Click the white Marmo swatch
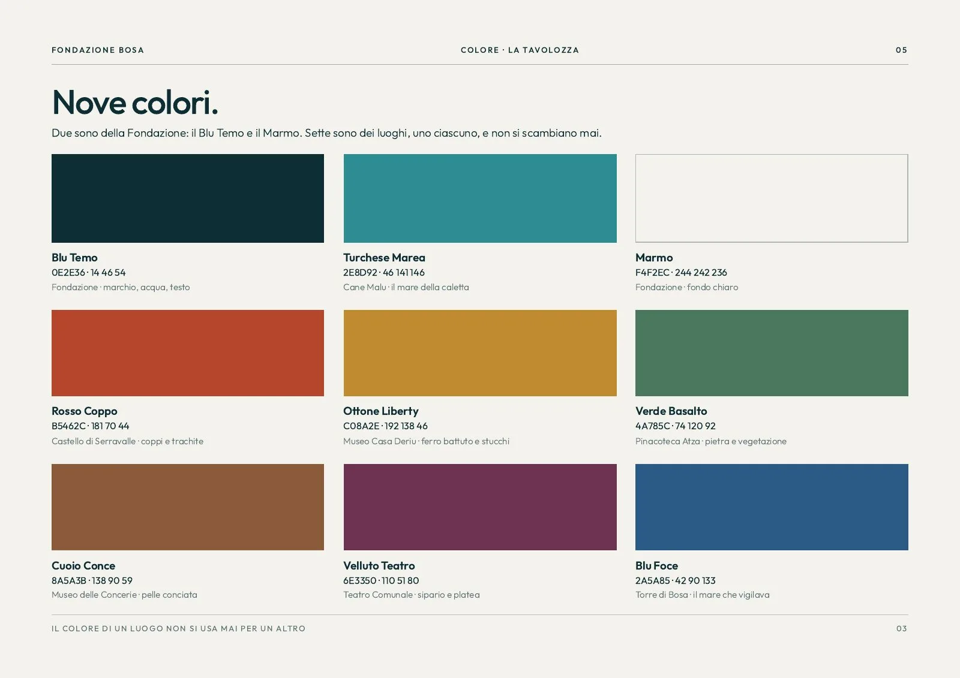 click(772, 198)
